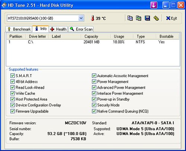Switch to the Benchmark tab
This screenshot has height=151, width=186.
click(19, 29)
